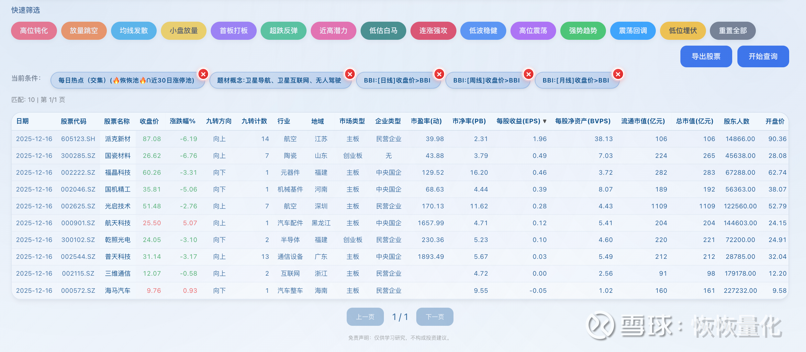Image resolution: width=806 pixels, height=352 pixels.
Task: Go to previous page with 上一页
Action: pyautogui.click(x=365, y=317)
